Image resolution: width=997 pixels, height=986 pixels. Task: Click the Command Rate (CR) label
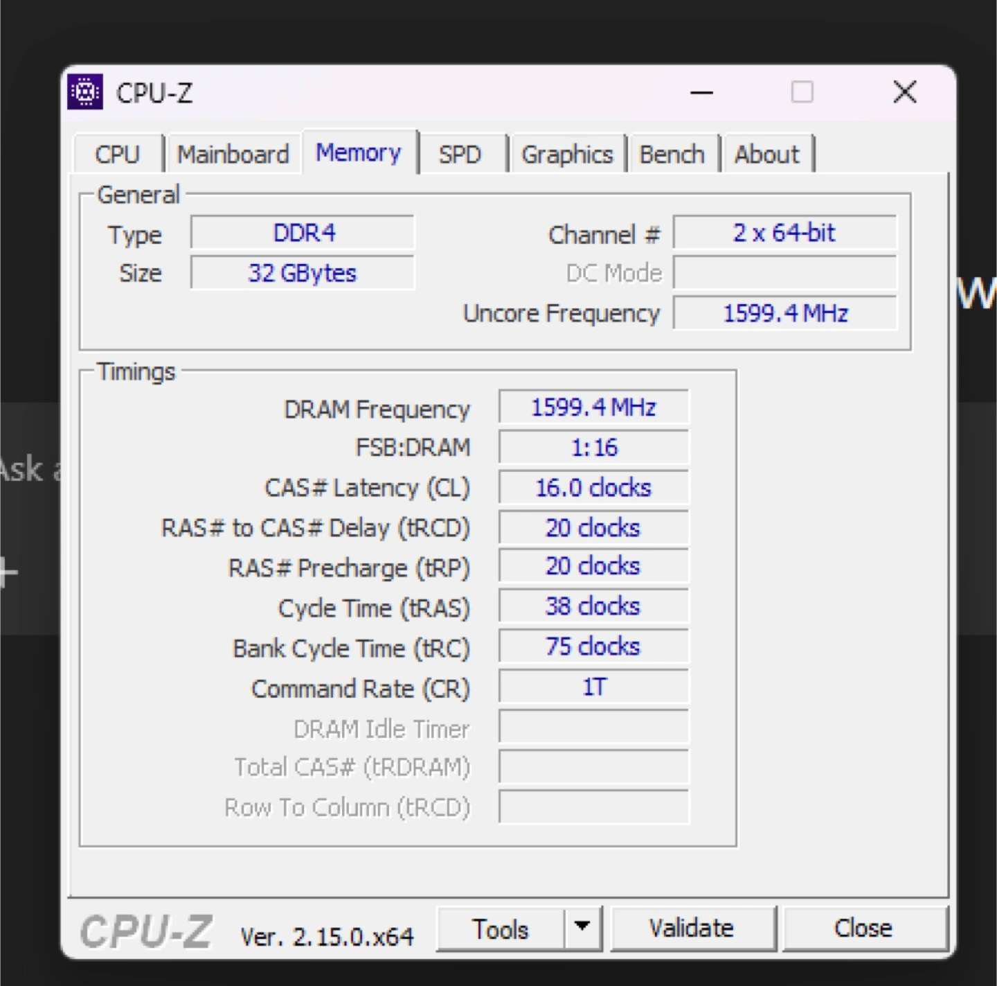pos(361,689)
